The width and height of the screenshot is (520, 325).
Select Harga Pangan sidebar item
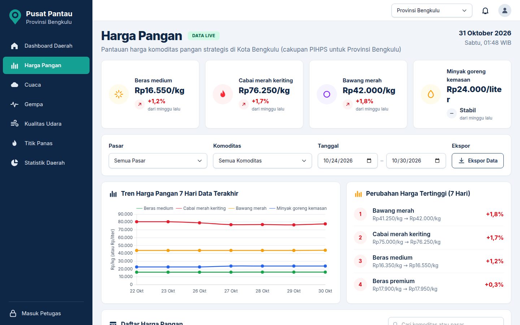pyautogui.click(x=46, y=65)
